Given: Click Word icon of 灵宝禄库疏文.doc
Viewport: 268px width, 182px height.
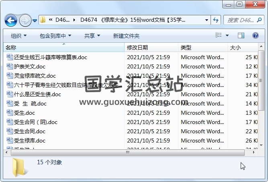Looking at the screenshot, I should pos(10,76).
